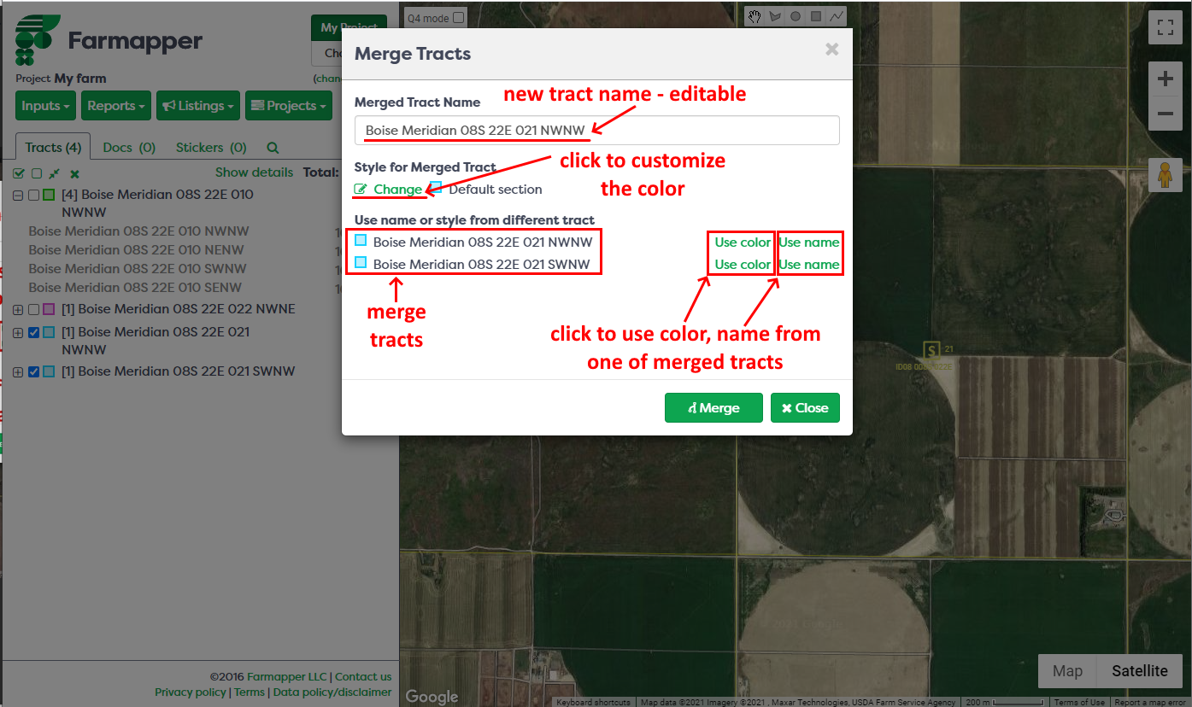Image resolution: width=1192 pixels, height=707 pixels.
Task: Click the green Merge button
Action: click(713, 407)
